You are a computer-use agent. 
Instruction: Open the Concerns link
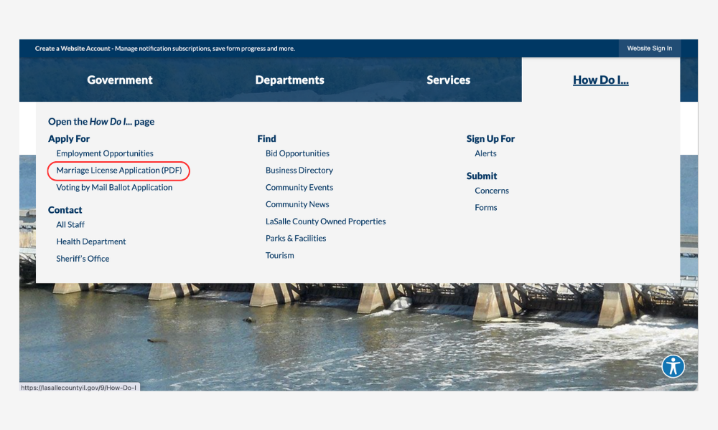492,191
